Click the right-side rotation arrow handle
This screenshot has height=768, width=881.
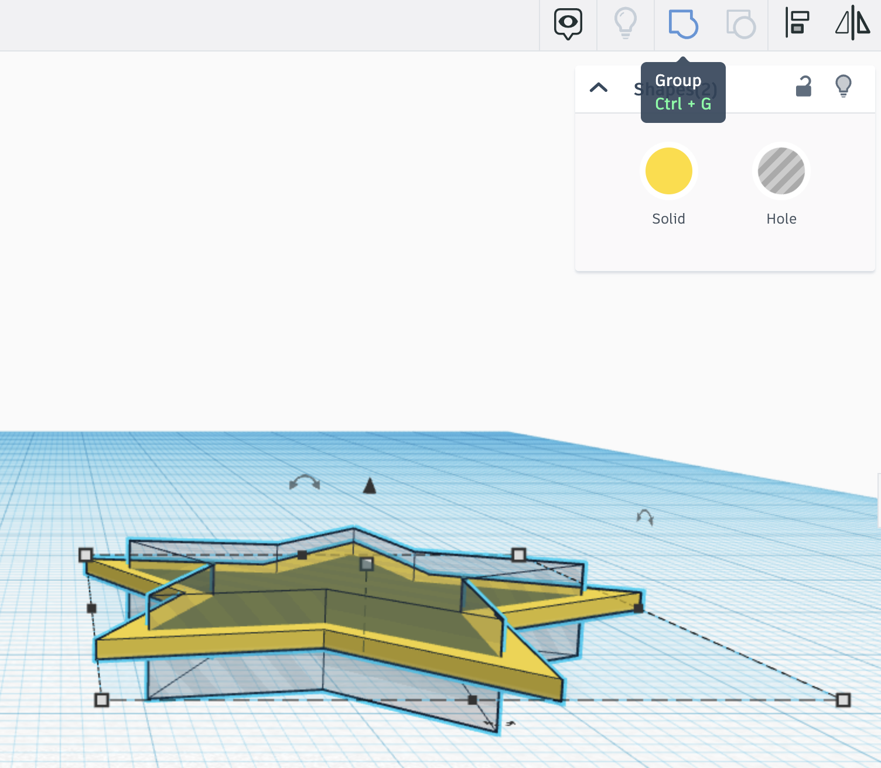646,517
